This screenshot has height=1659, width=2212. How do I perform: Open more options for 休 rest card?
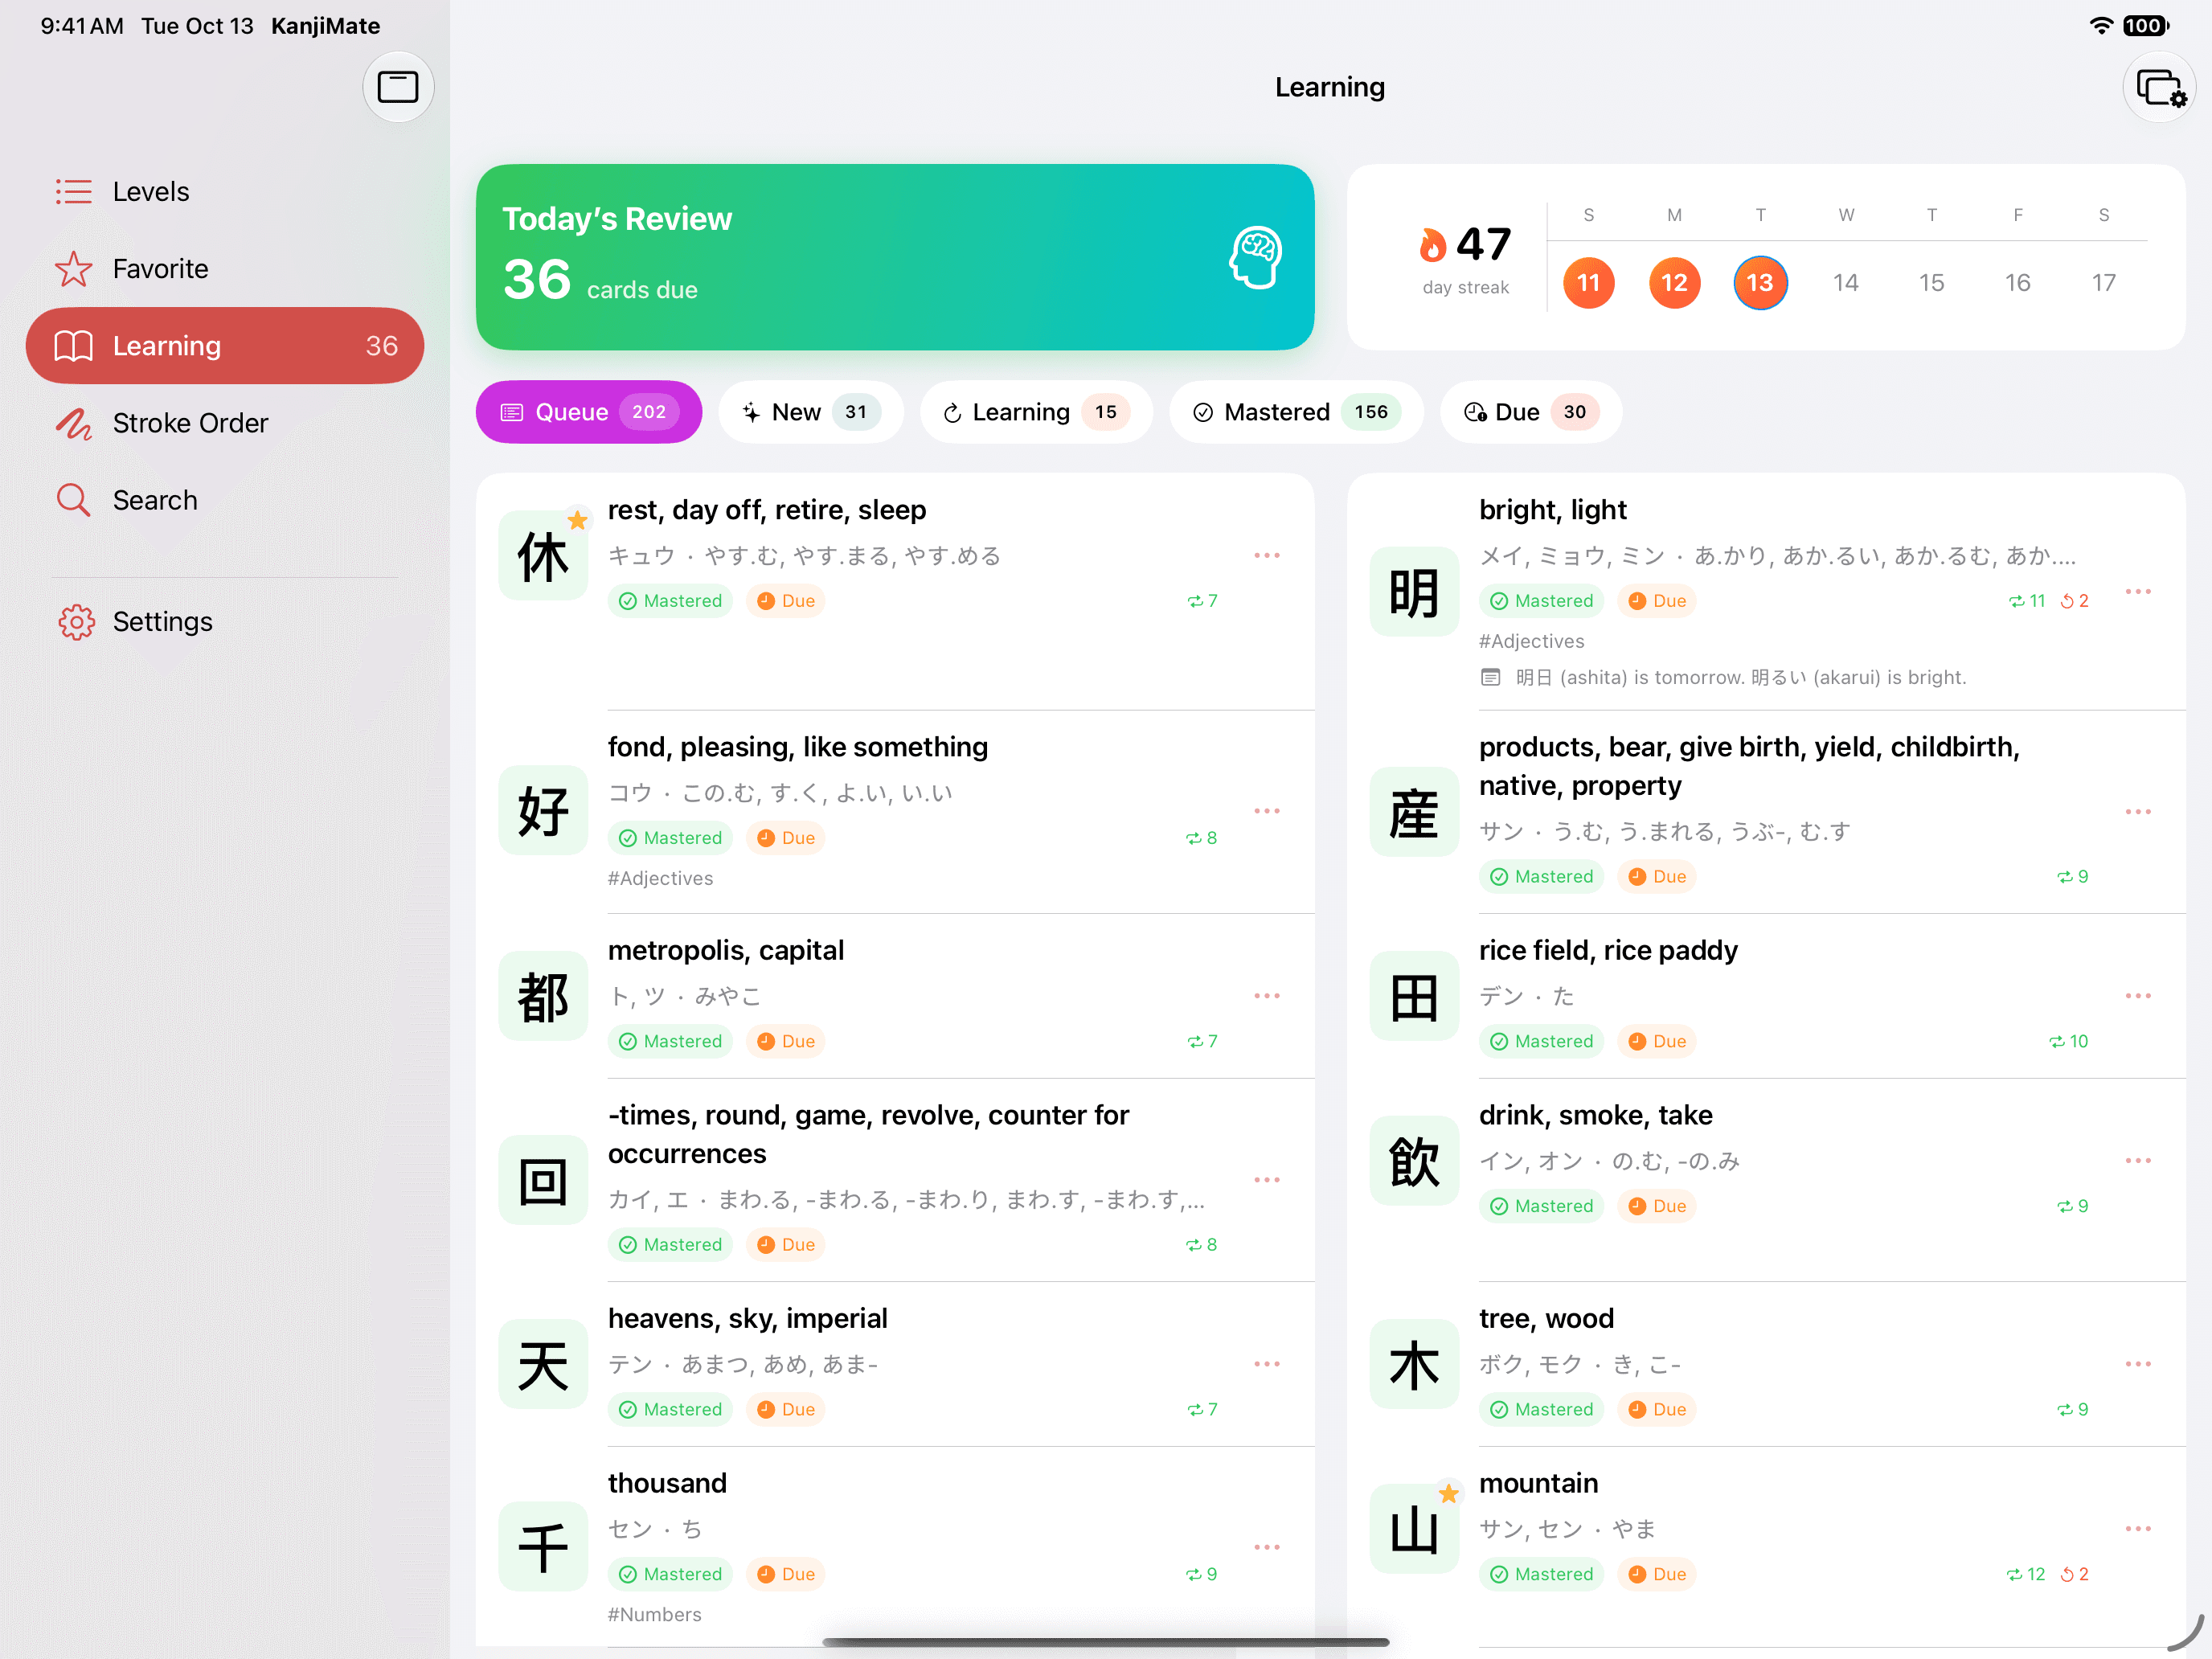[1266, 555]
